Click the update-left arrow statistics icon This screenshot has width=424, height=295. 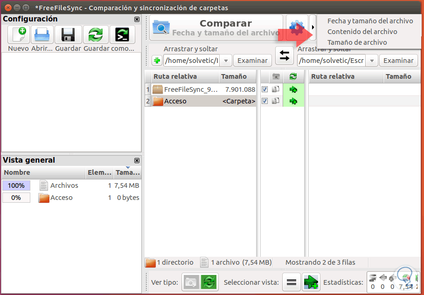(x=382, y=278)
